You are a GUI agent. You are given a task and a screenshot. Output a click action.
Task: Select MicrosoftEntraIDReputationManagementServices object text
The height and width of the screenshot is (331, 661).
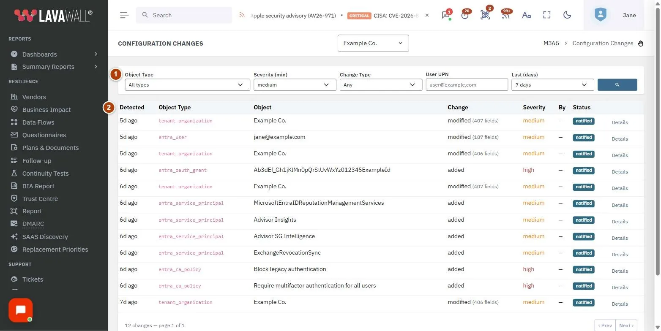click(x=319, y=203)
